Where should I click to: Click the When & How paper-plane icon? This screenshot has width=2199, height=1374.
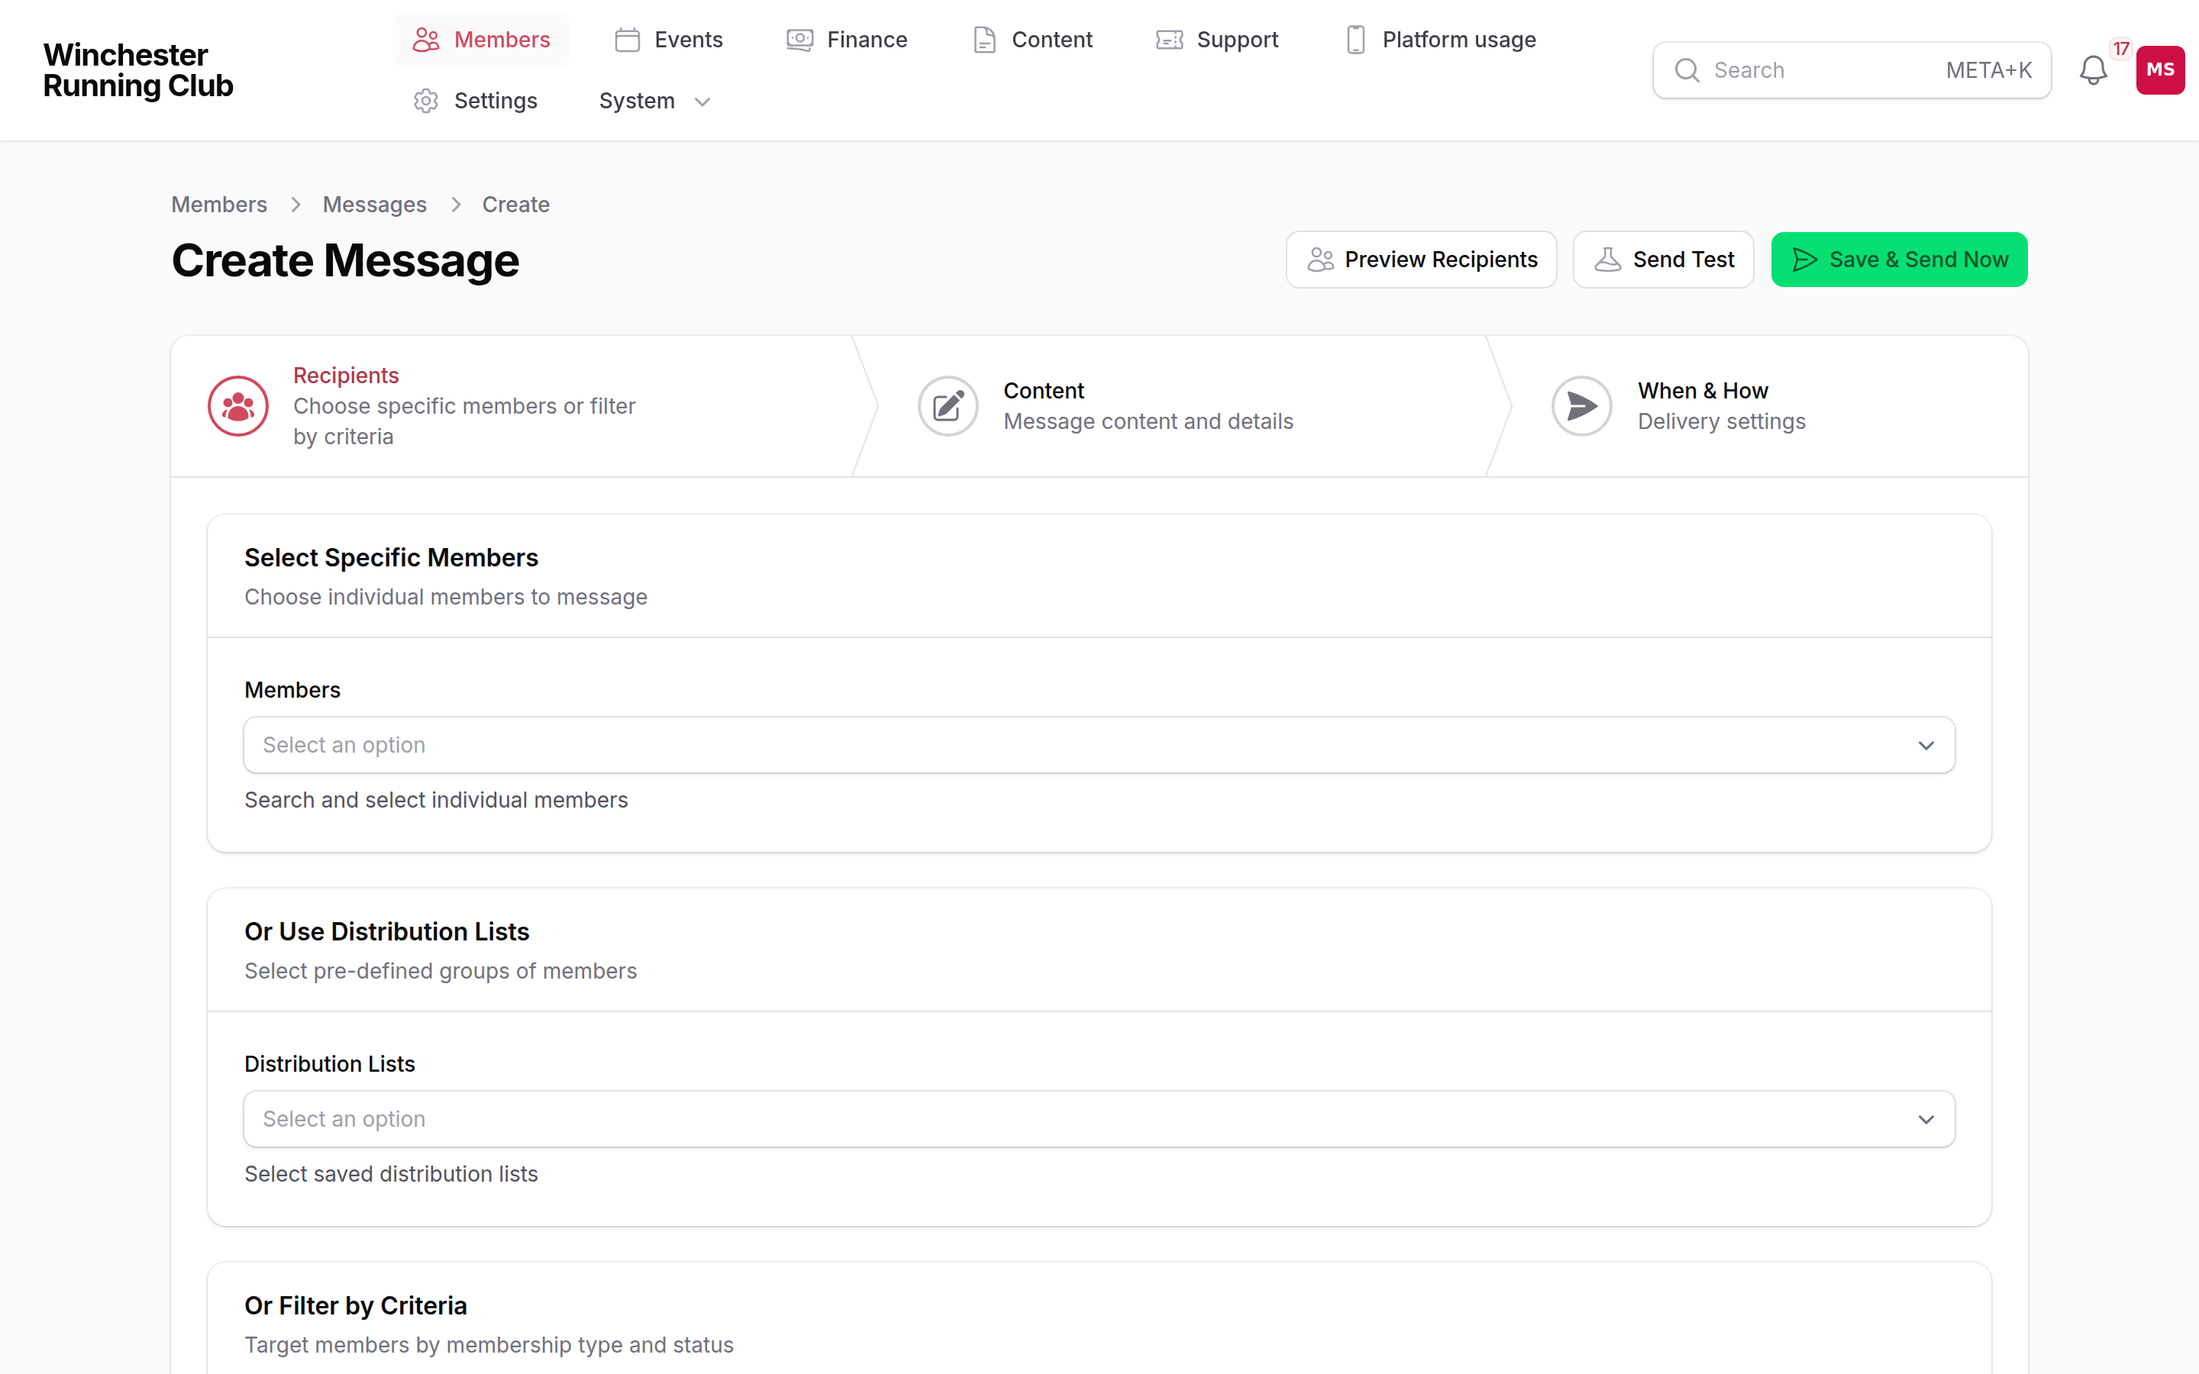pos(1582,406)
